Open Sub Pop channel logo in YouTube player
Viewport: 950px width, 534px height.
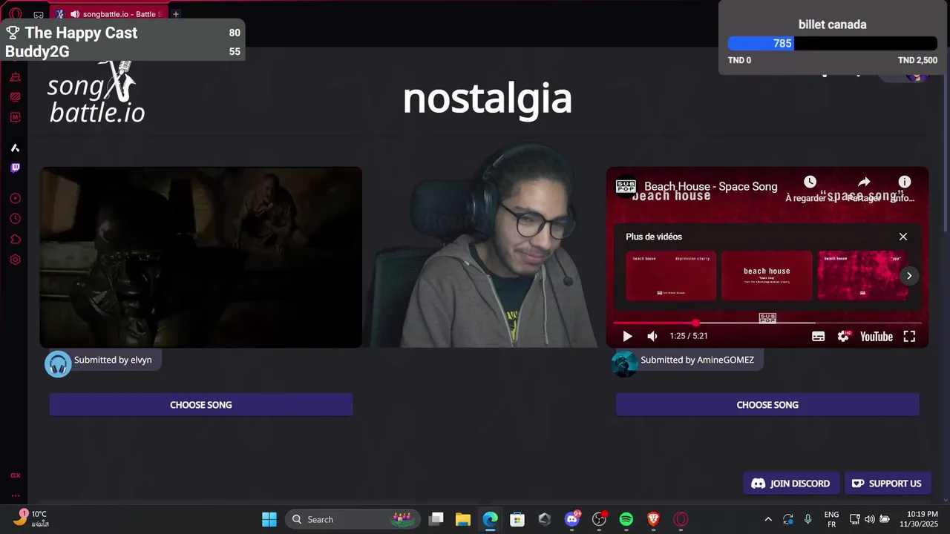click(626, 187)
